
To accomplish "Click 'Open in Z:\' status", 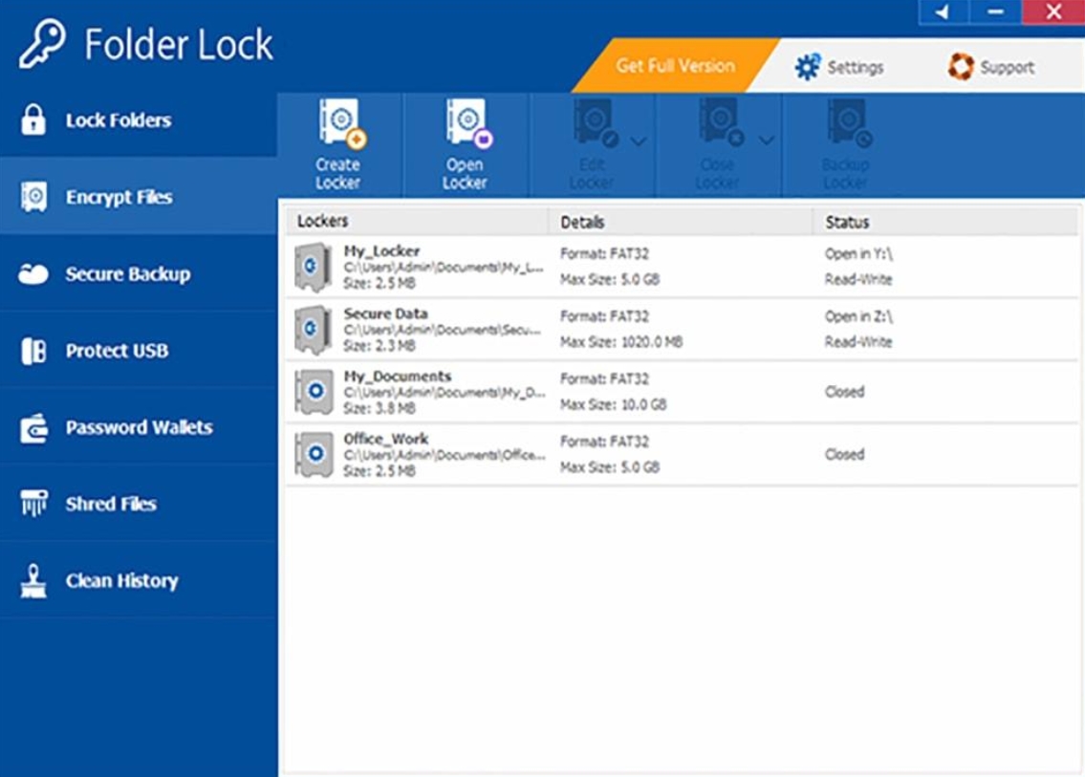I will tap(858, 316).
